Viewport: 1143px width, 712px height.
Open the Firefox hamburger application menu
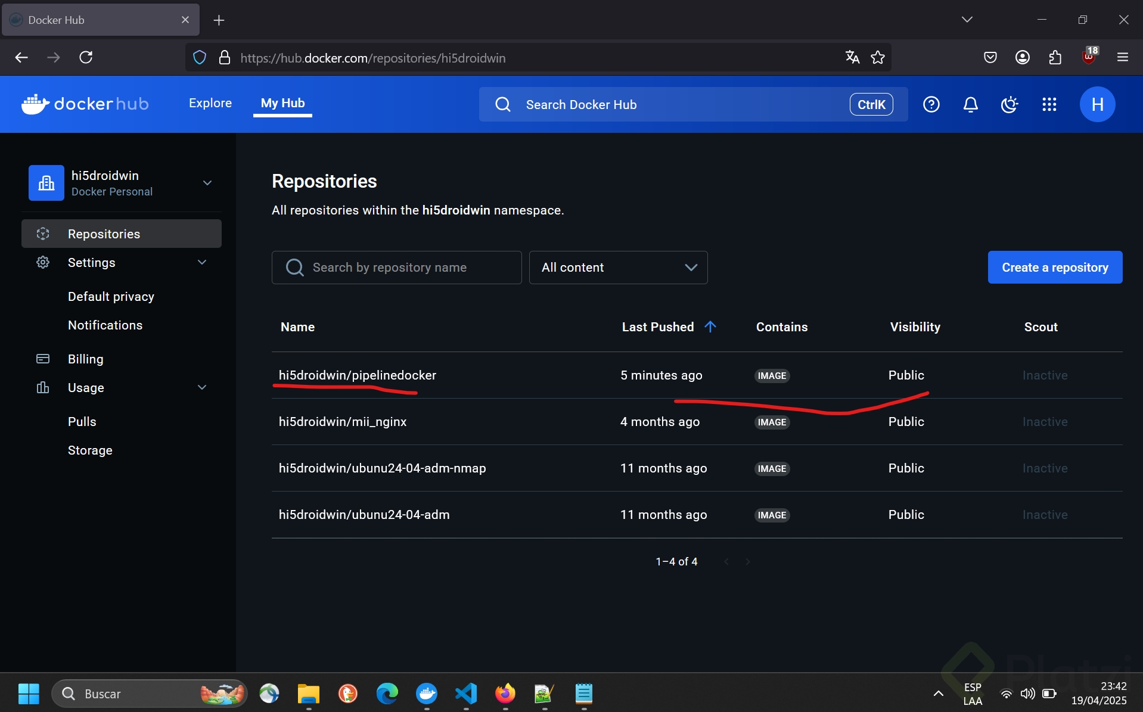(1123, 57)
